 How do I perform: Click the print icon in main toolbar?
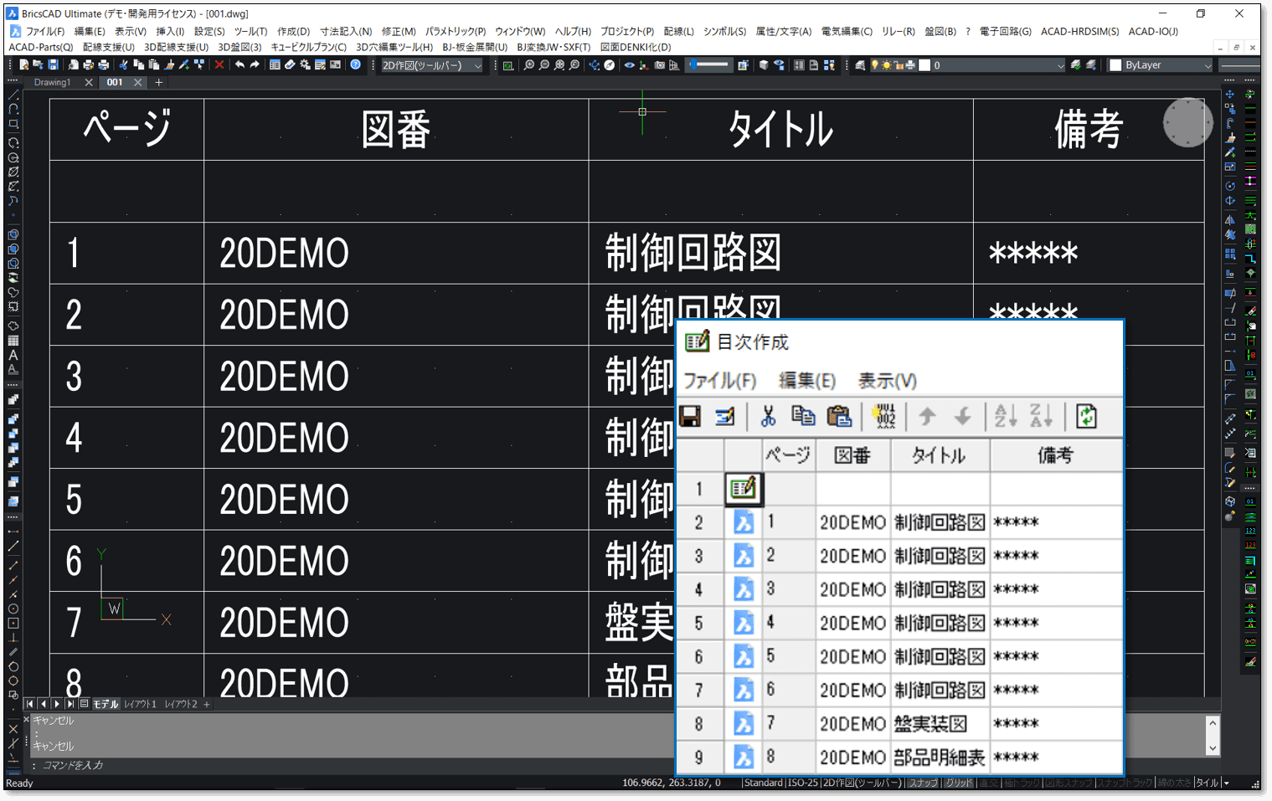click(x=88, y=64)
